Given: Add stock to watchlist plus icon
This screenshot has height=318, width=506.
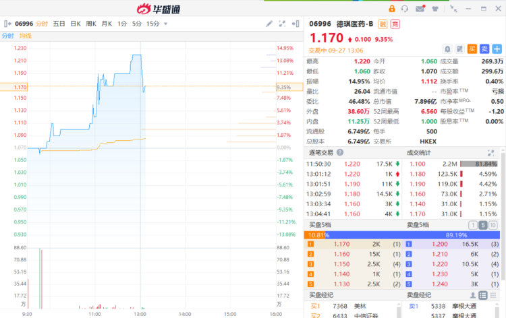Looking at the screenshot, I should click(x=497, y=49).
